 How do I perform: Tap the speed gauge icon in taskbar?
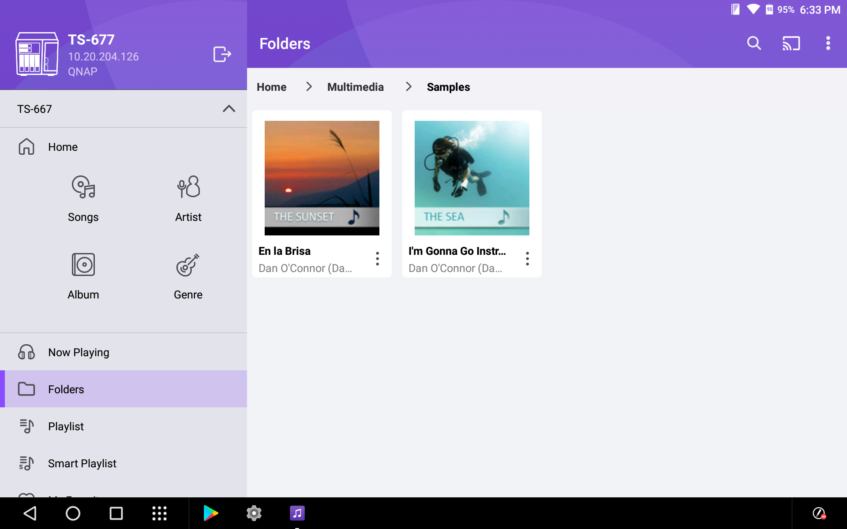point(819,513)
